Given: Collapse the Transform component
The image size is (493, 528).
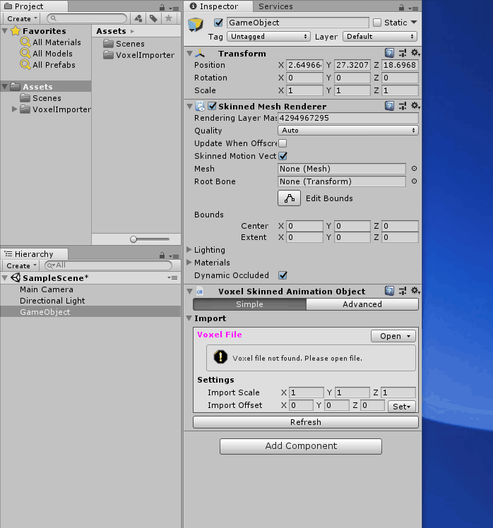Looking at the screenshot, I should tap(189, 53).
